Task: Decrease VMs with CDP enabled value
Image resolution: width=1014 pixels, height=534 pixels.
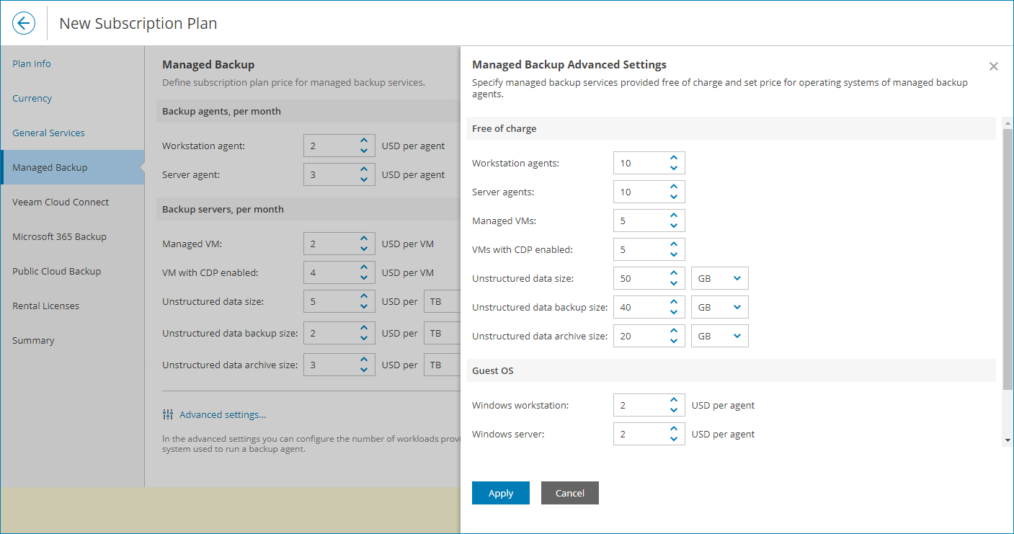Action: [x=674, y=254]
